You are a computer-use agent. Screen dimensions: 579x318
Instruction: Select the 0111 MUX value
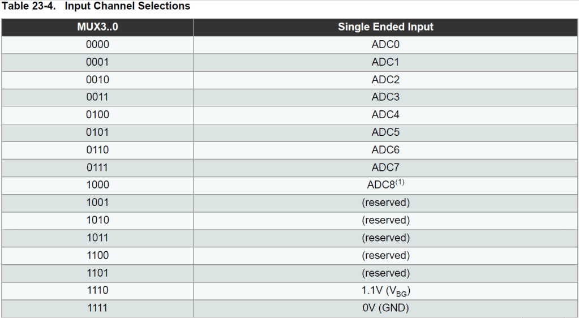tap(97, 167)
